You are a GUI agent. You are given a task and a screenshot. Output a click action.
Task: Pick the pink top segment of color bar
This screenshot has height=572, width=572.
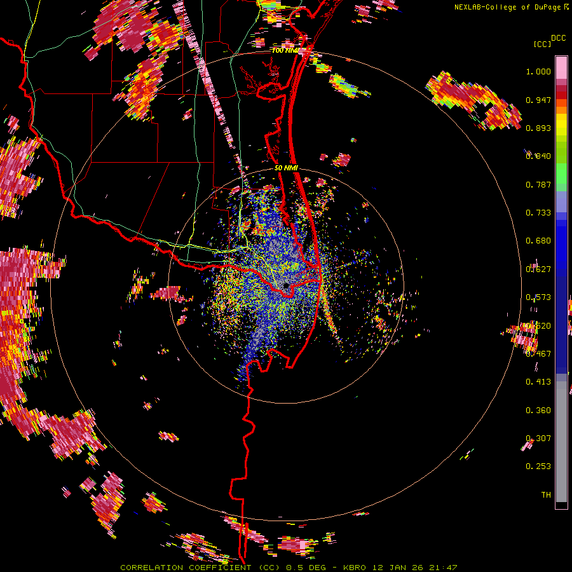pos(561,67)
